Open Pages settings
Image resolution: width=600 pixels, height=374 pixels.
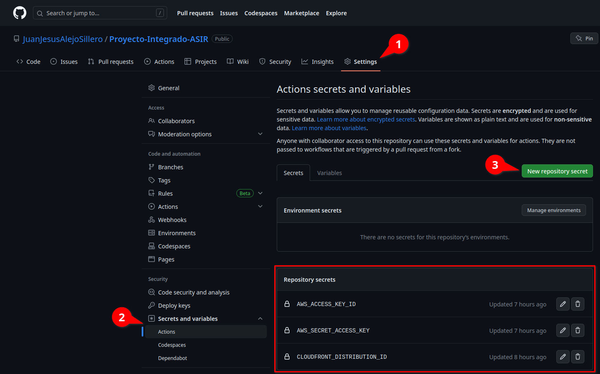[206, 259]
